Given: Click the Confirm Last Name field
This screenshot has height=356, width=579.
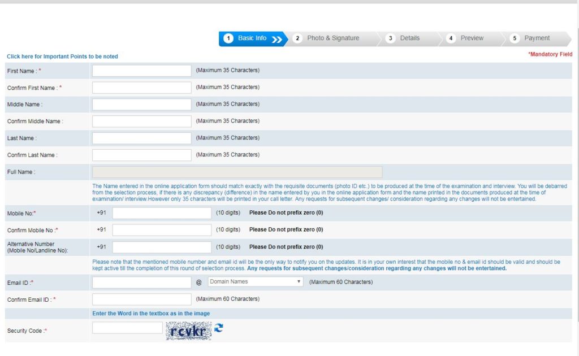Looking at the screenshot, I should [142, 155].
